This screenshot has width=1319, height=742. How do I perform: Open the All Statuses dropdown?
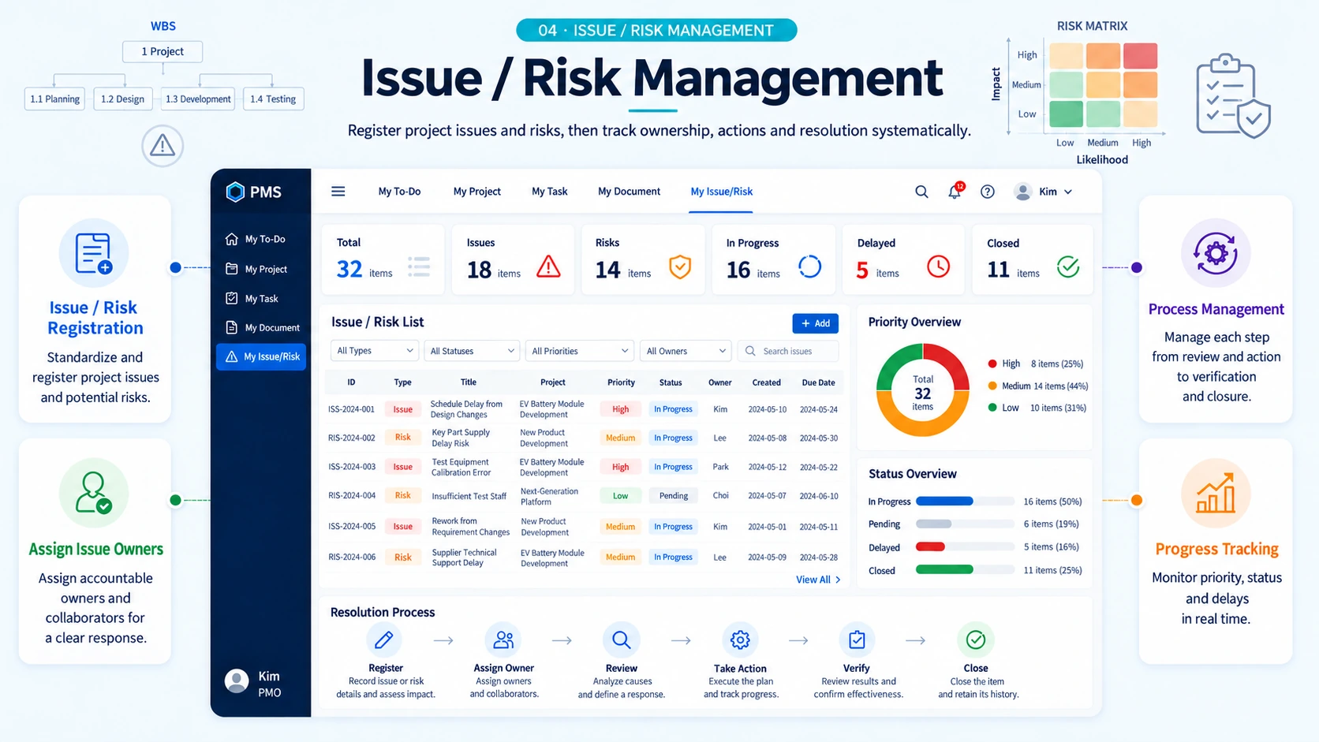pyautogui.click(x=472, y=351)
